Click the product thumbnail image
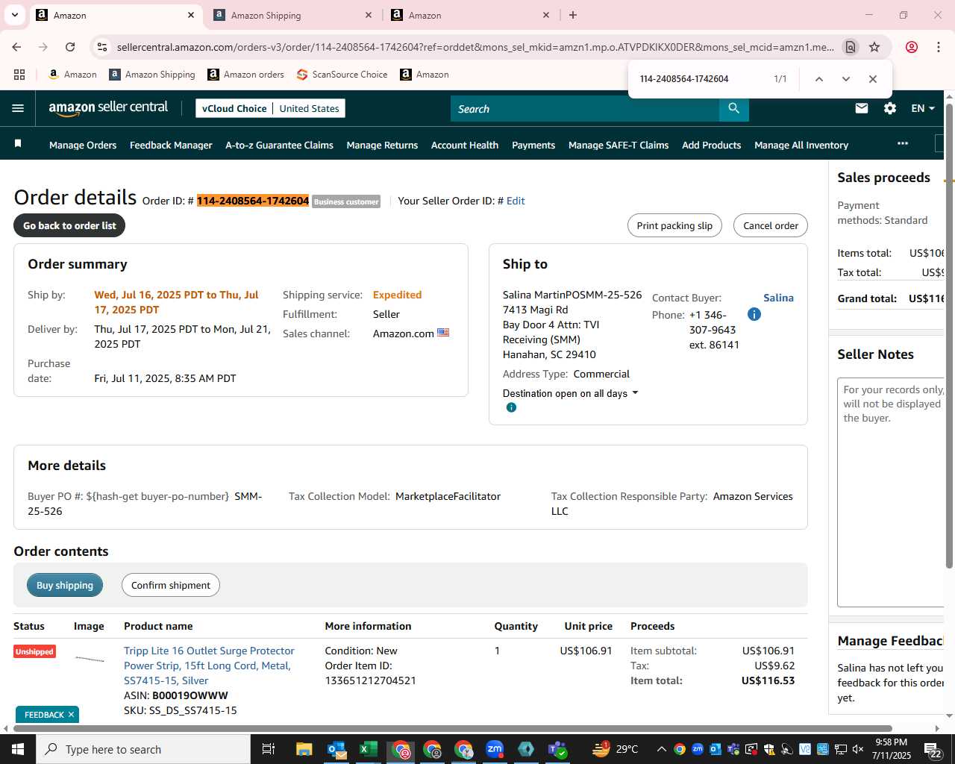Image resolution: width=955 pixels, height=764 pixels. coord(90,659)
